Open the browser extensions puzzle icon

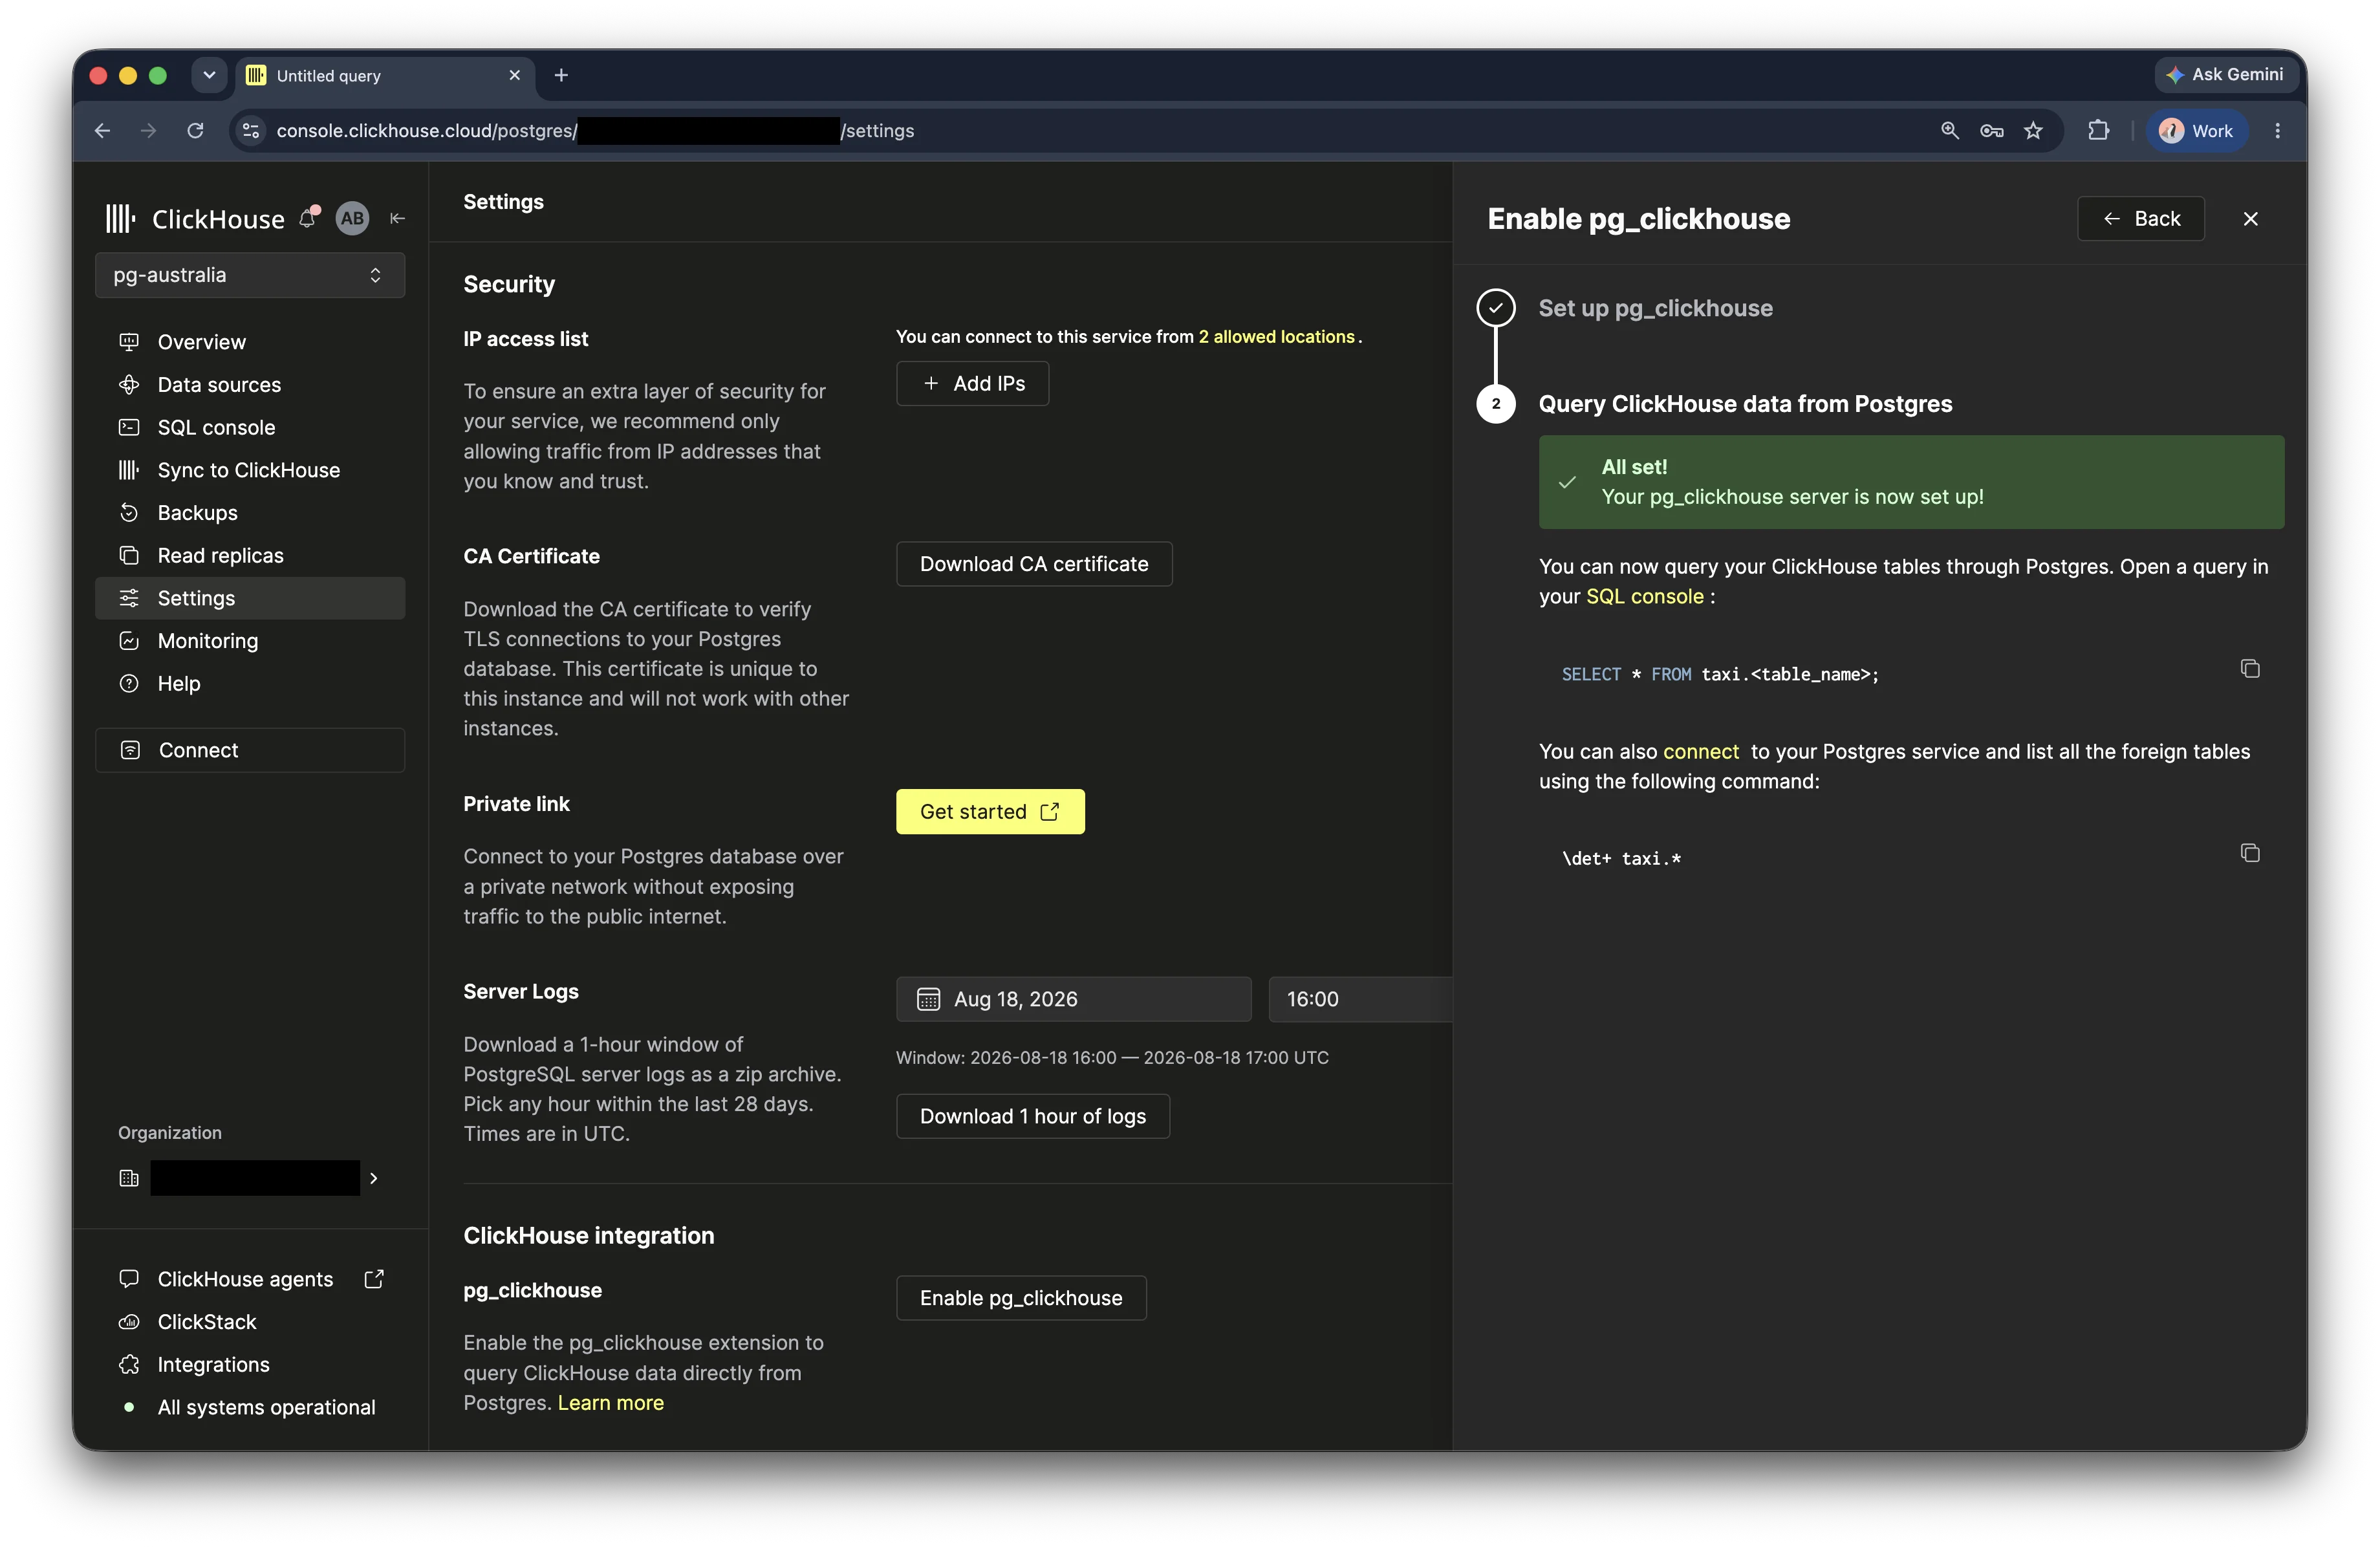pyautogui.click(x=2099, y=131)
